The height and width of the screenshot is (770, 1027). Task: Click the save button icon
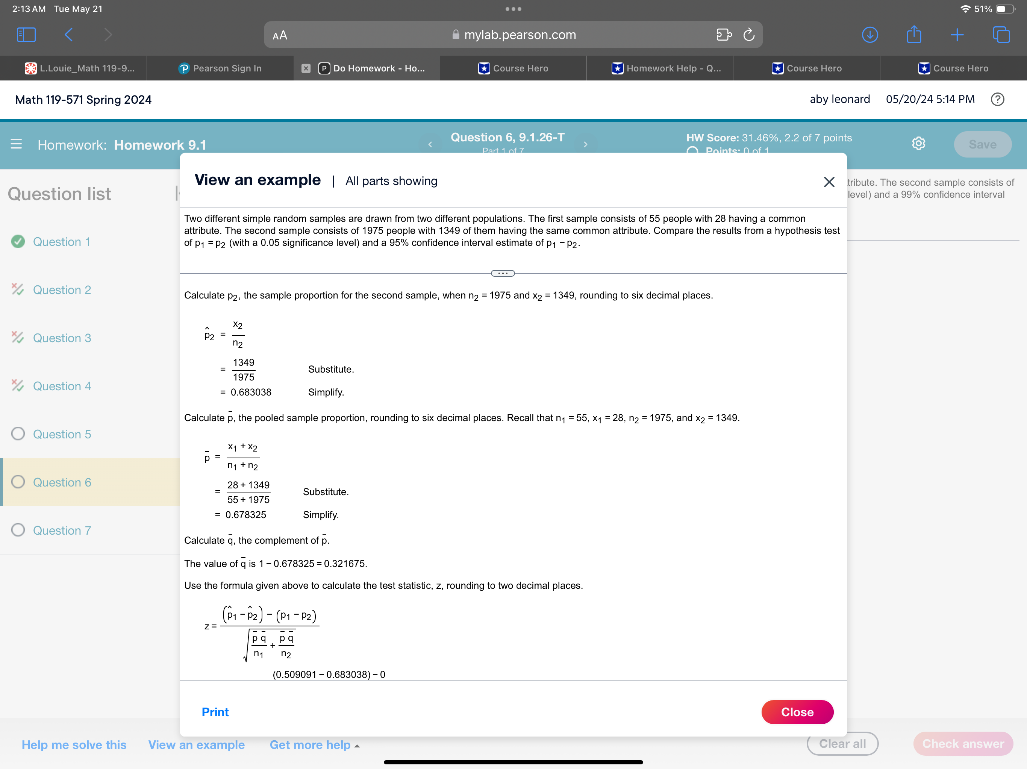[x=982, y=145]
